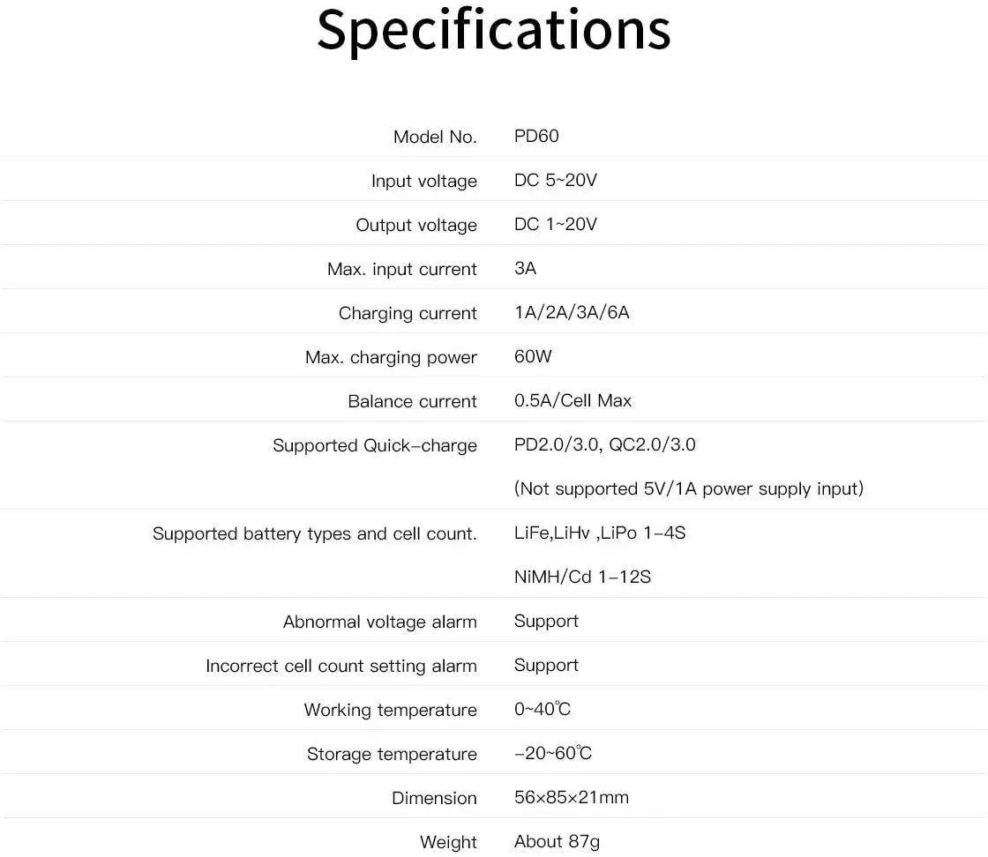Click the Specifications heading
This screenshot has height=857, width=988.
click(x=494, y=30)
